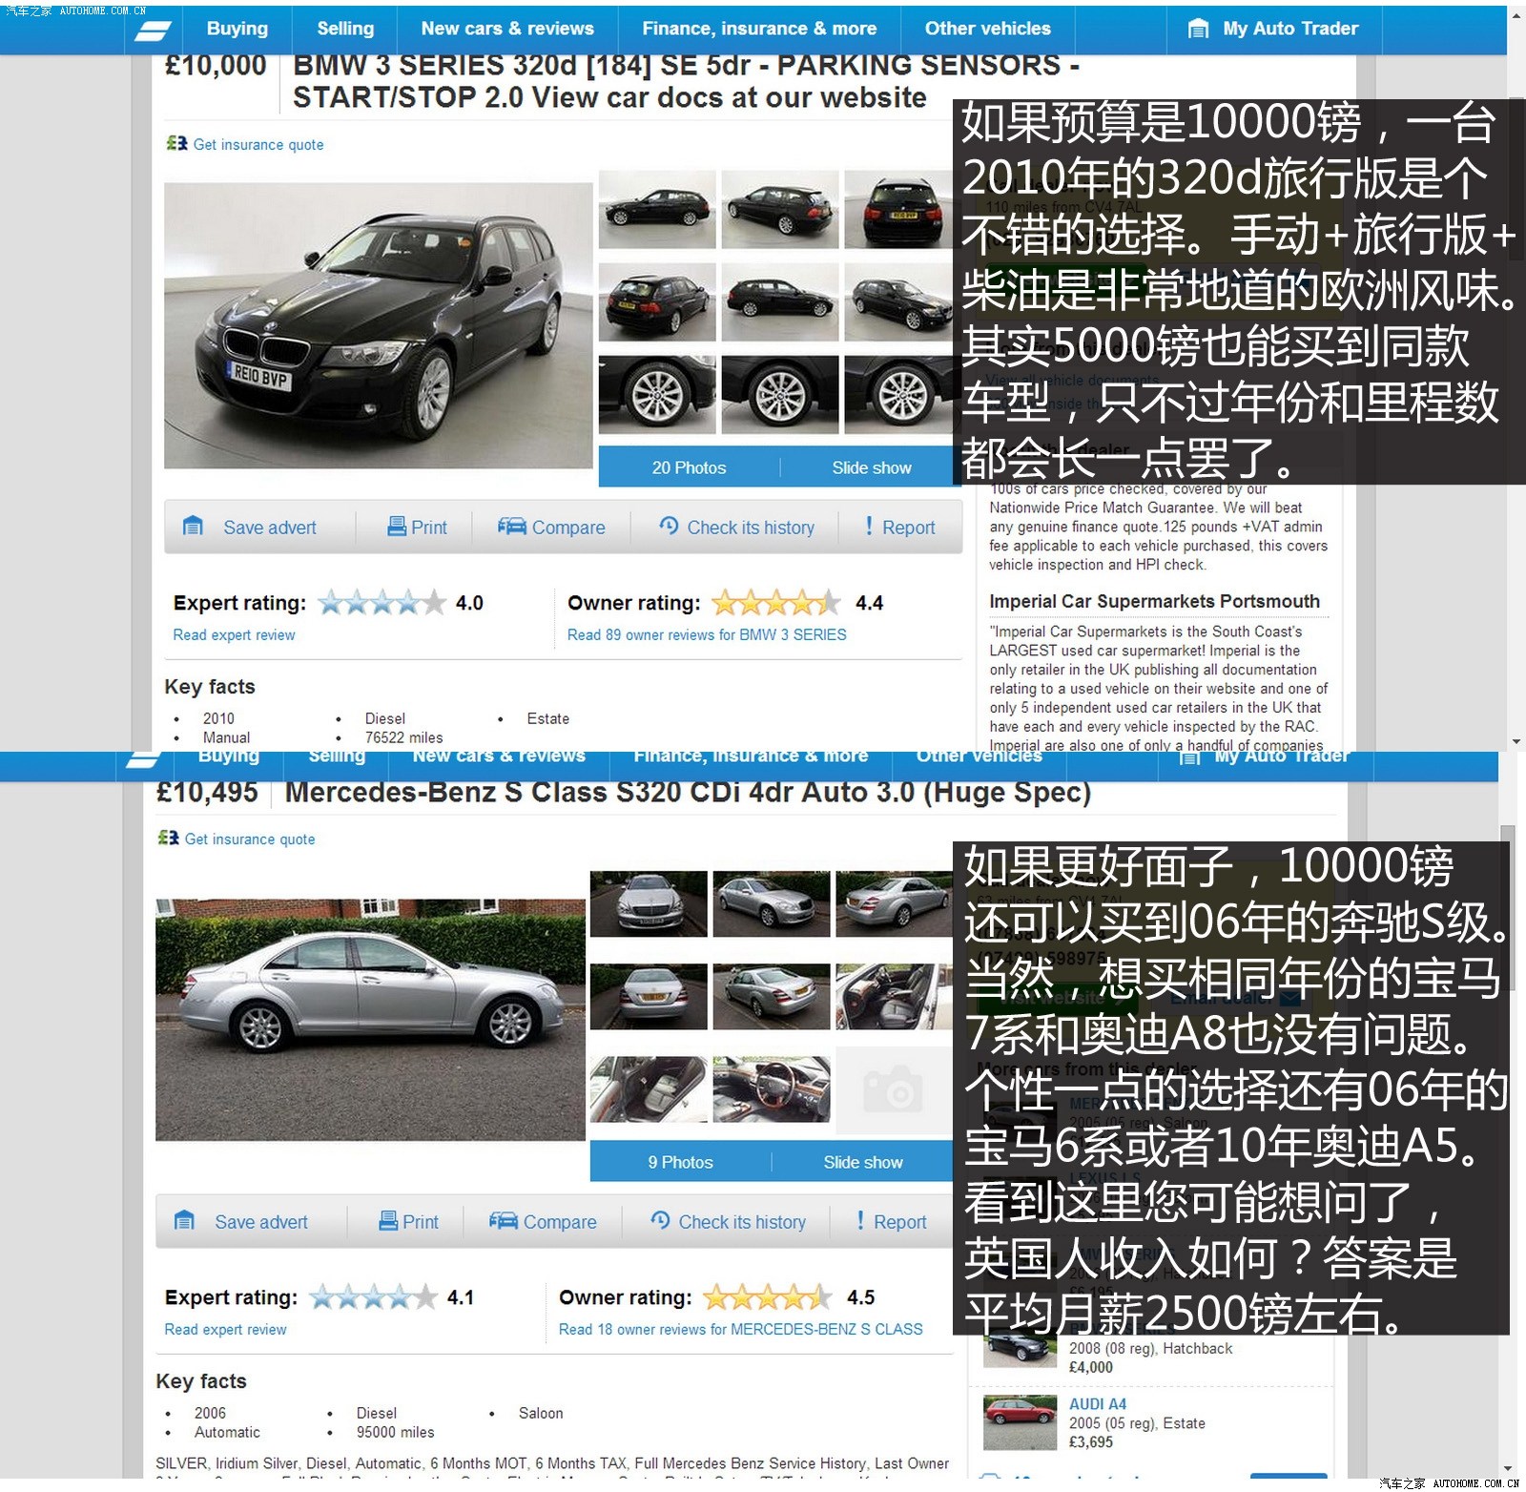The width and height of the screenshot is (1526, 1492).
Task: Click the insurance pound icon on Mercedes listing
Action: tap(168, 838)
